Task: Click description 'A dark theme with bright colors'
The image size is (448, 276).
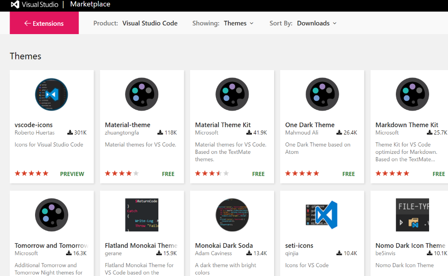Action: click(226, 269)
